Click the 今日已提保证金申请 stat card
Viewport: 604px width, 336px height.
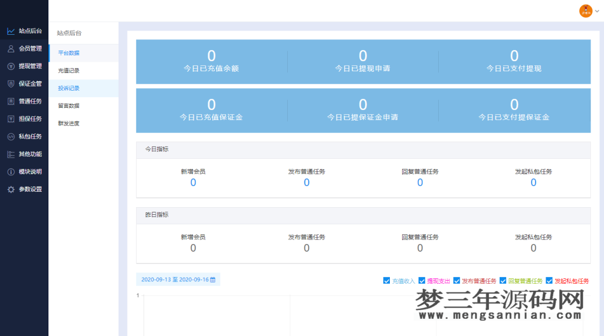tap(363, 111)
